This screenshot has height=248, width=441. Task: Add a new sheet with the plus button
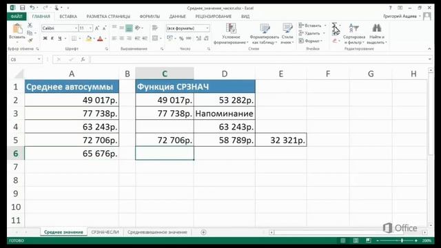click(x=203, y=232)
